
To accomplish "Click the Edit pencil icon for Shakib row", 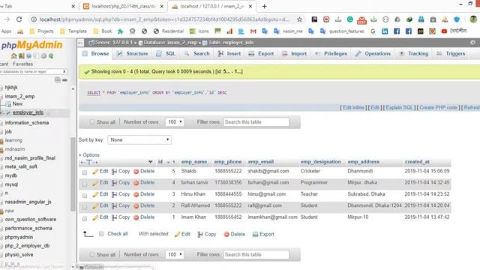I will point(95,172).
